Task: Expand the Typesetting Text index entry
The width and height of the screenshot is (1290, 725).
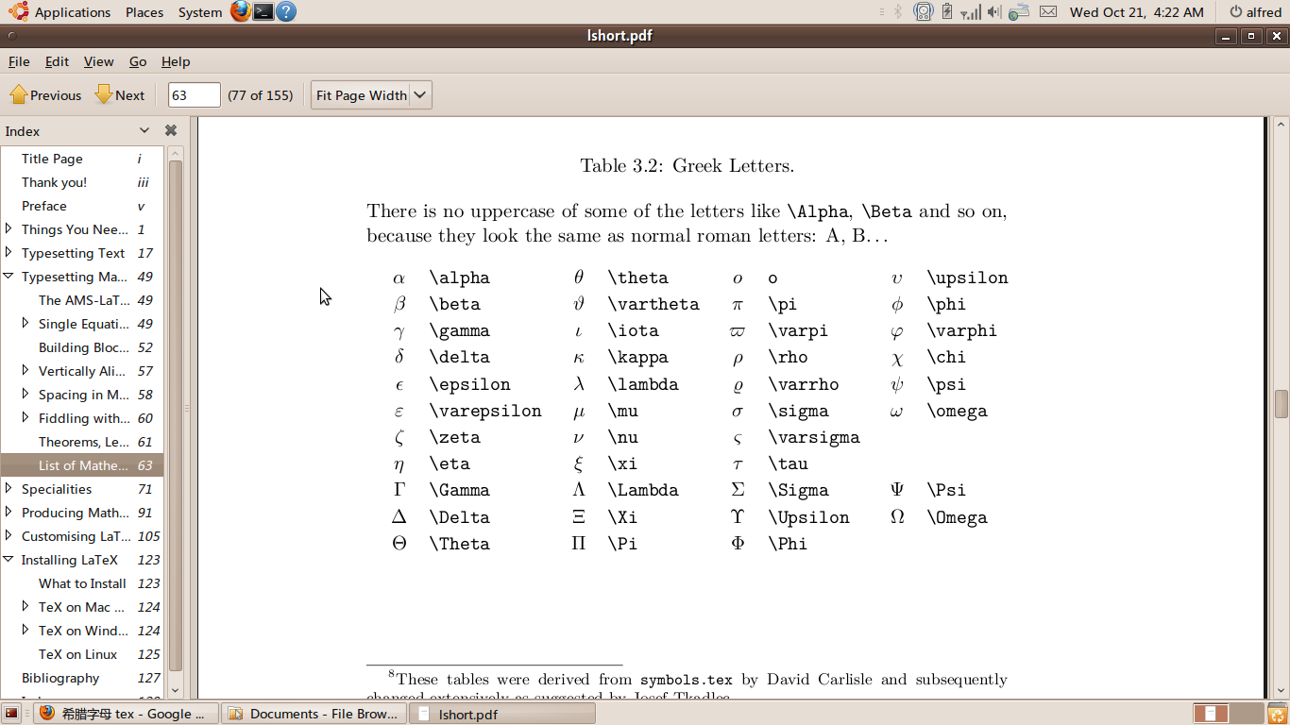Action: (8, 252)
